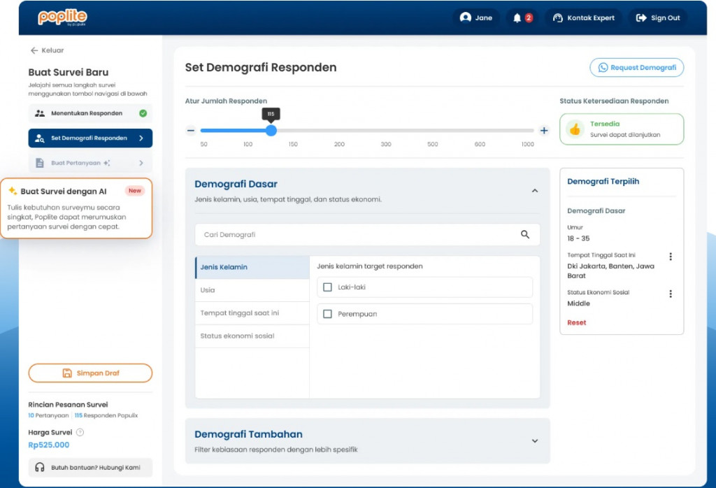The height and width of the screenshot is (488, 716).
Task: Click the notification bell icon
Action: point(517,17)
